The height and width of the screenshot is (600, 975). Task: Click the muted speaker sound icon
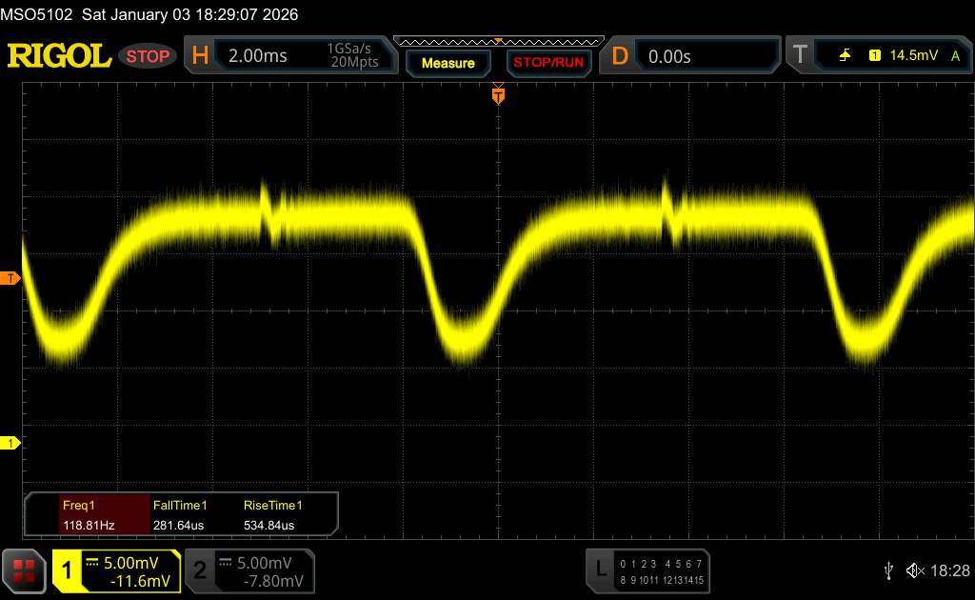pyautogui.click(x=915, y=570)
